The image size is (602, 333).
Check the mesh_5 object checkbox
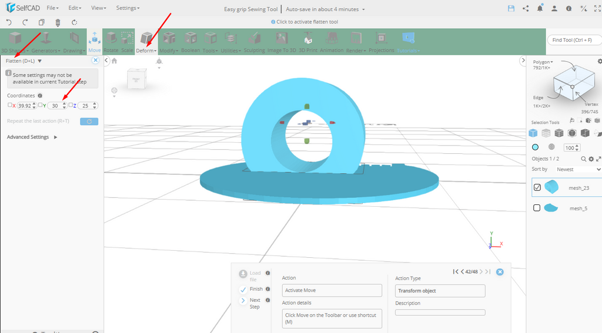pos(537,207)
